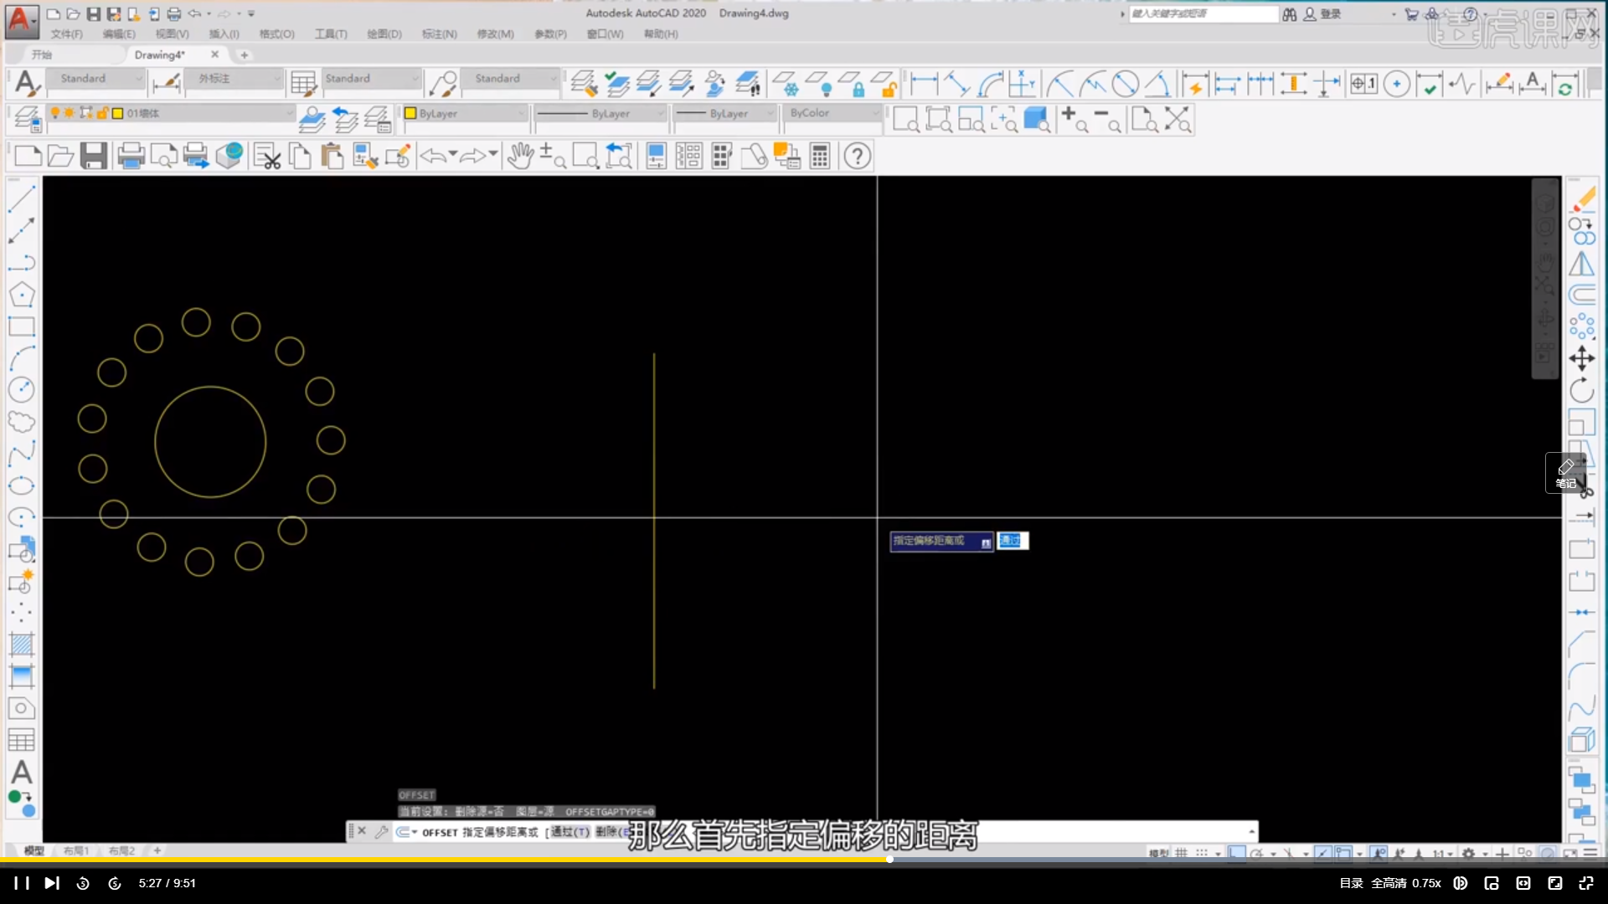
Task: Toggle object snap in status bar
Action: pos(1343,853)
